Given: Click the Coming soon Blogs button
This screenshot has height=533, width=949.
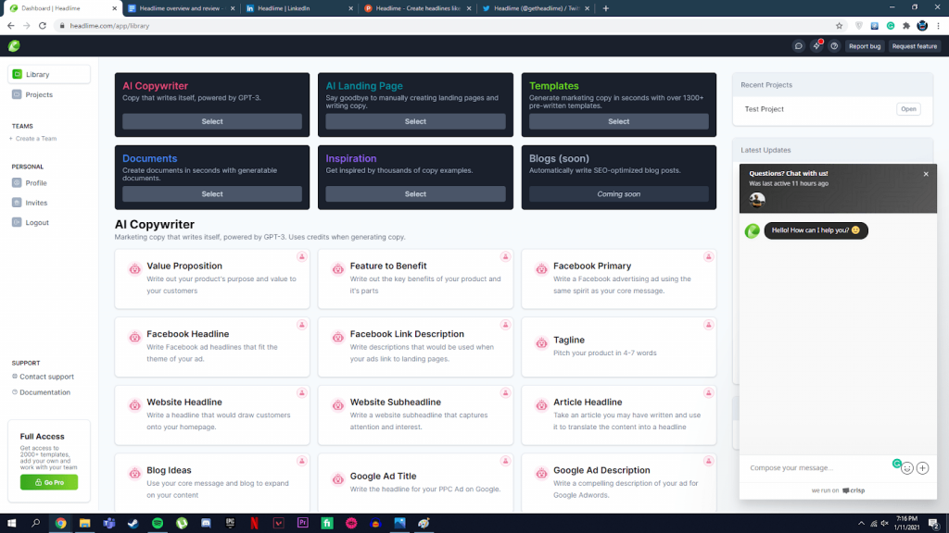Looking at the screenshot, I should point(618,194).
